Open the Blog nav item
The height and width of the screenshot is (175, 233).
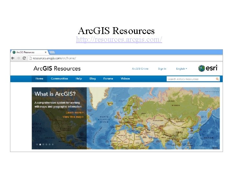click(x=93, y=78)
